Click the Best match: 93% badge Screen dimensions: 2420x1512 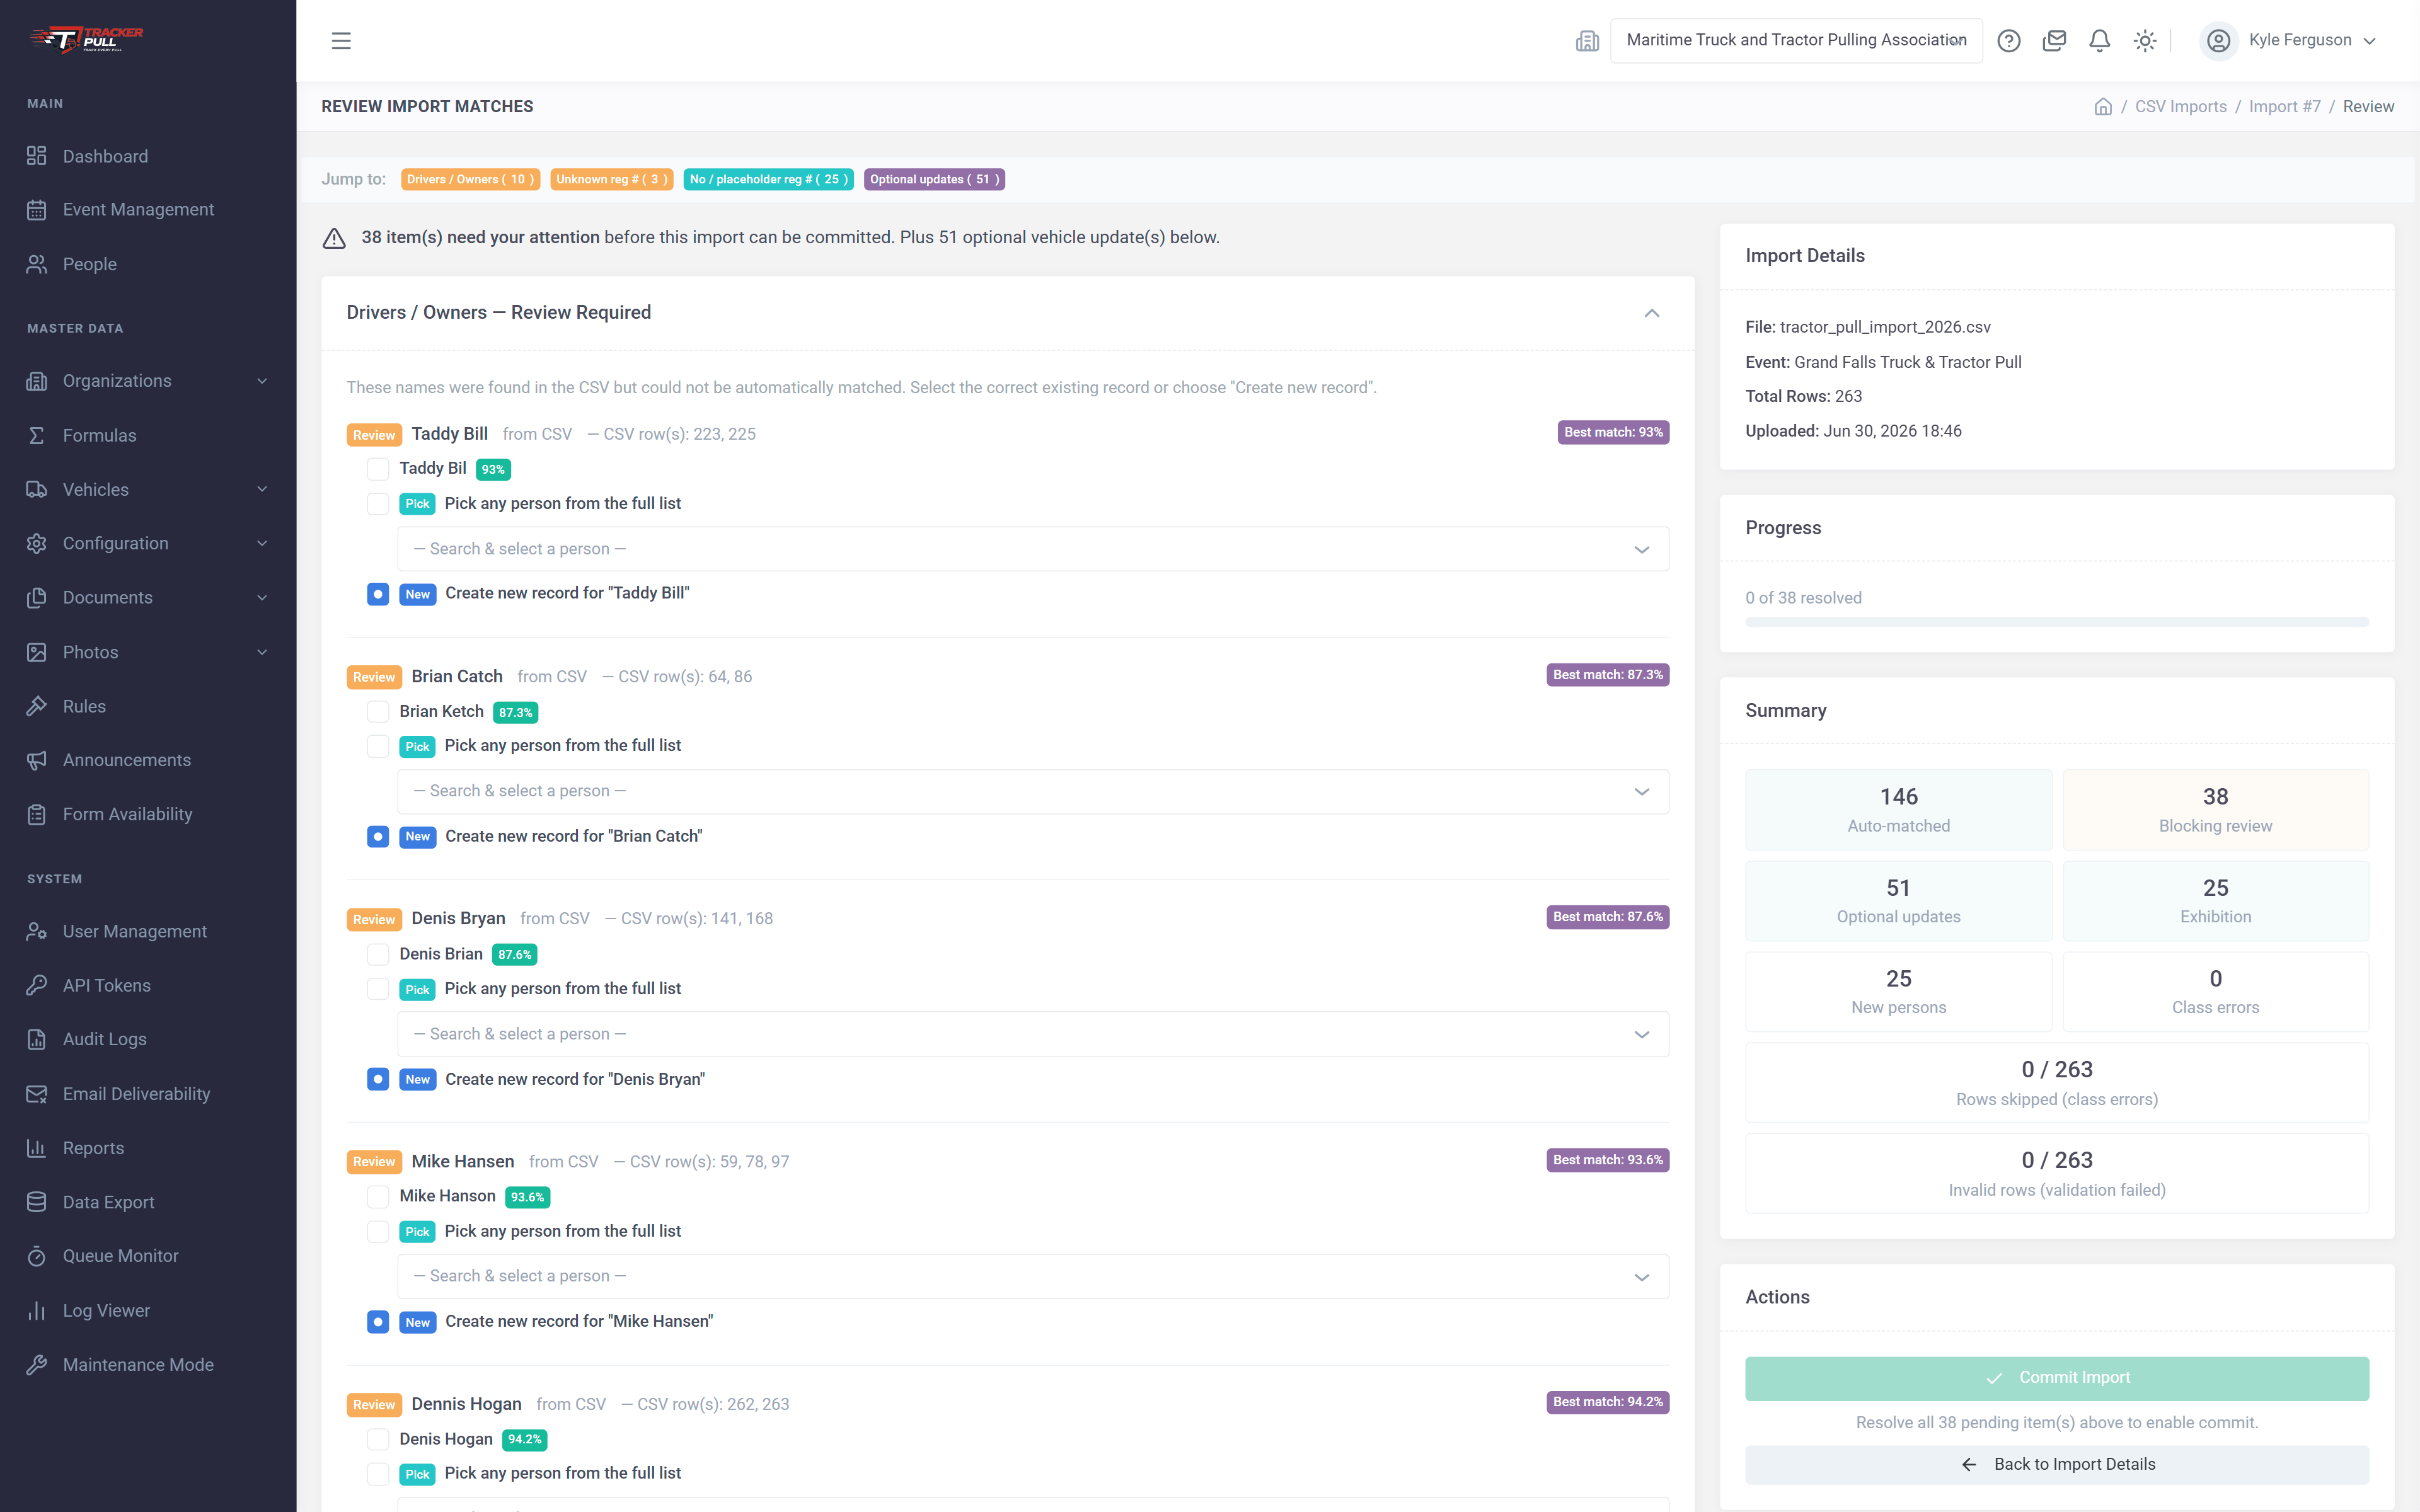1613,433
